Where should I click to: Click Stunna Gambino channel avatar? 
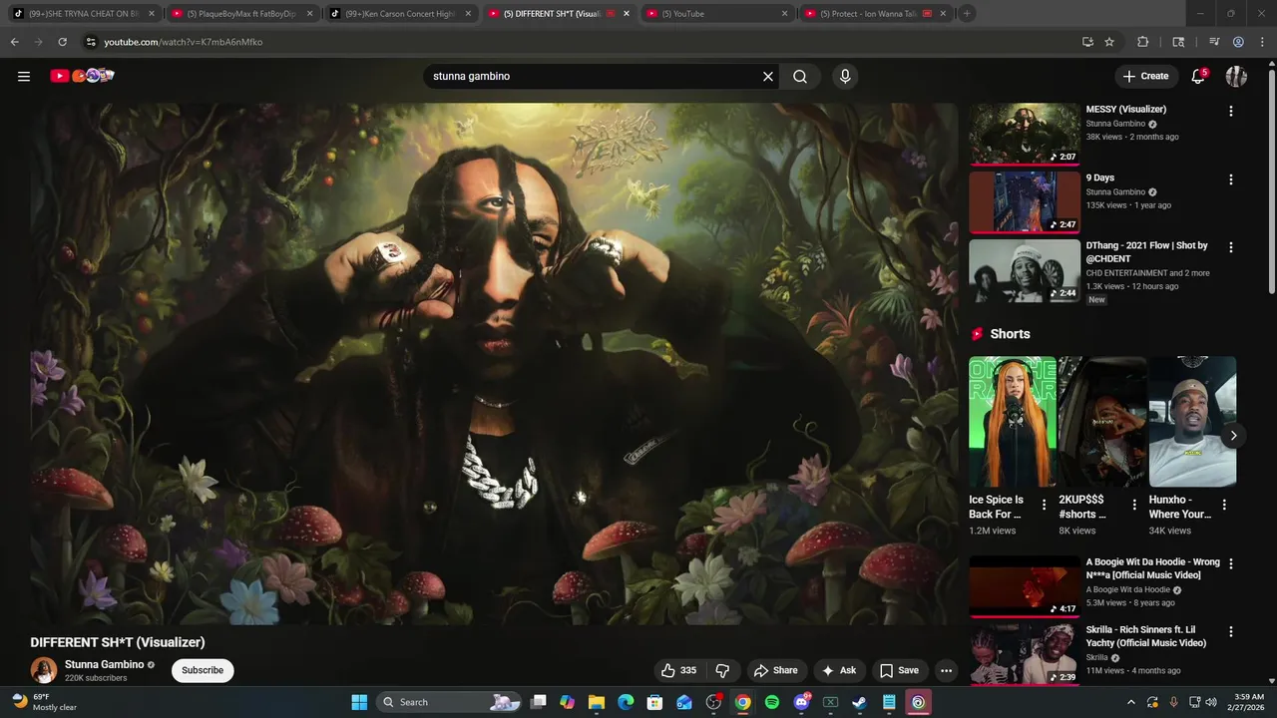pos(44,670)
